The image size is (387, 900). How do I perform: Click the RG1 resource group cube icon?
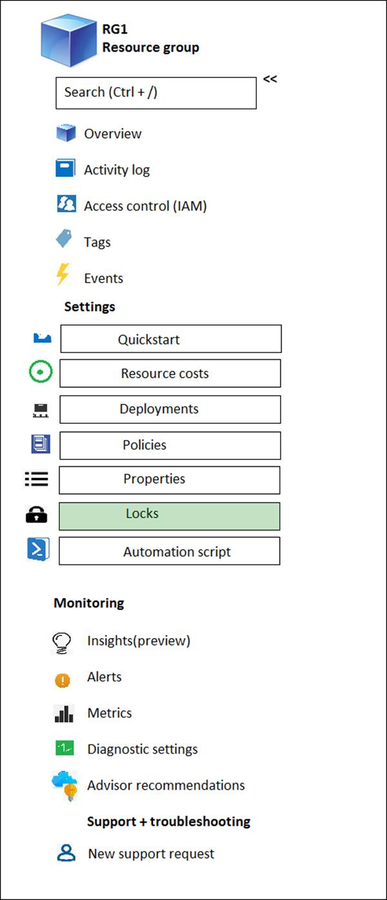pyautogui.click(x=68, y=41)
